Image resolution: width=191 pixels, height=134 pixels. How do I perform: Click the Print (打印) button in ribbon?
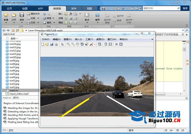point(31,23)
